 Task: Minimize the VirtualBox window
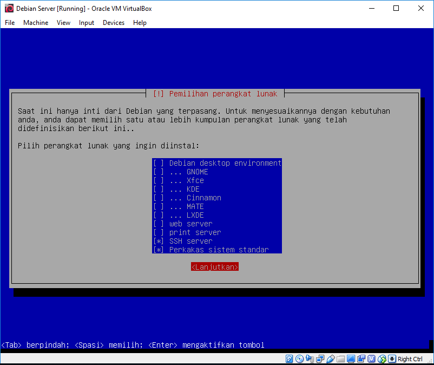coord(372,8)
